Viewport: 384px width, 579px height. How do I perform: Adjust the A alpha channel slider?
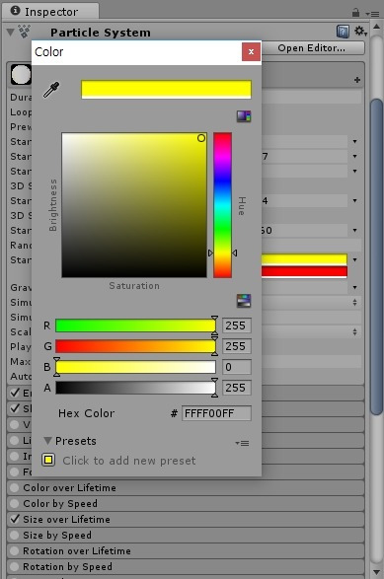135,388
